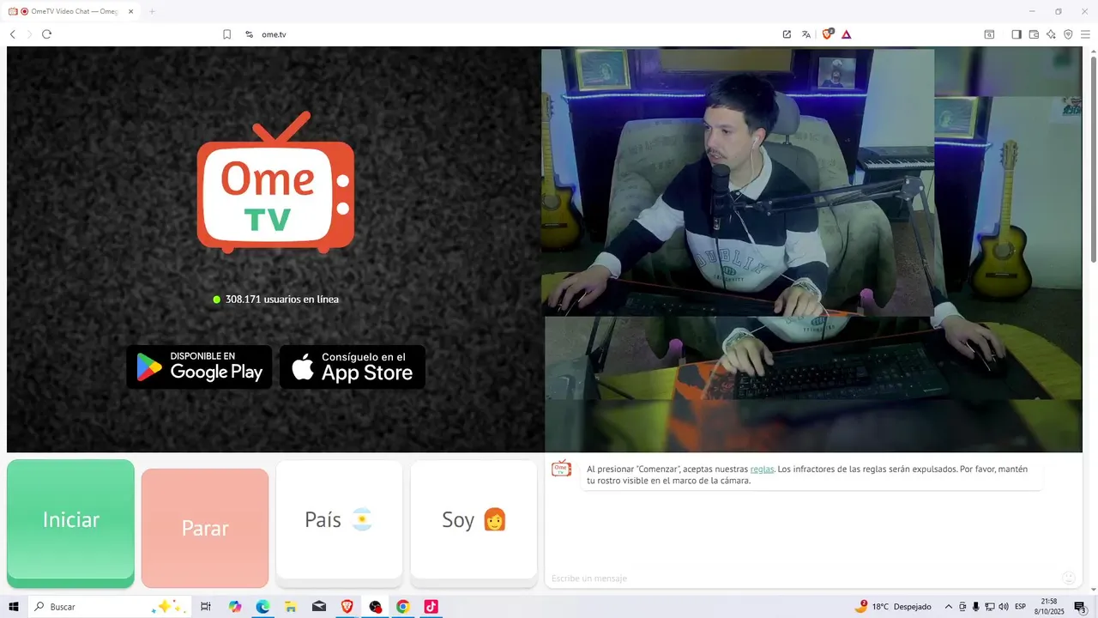This screenshot has width=1098, height=618.
Task: Click the browser forward arrow
Action: coord(30,34)
